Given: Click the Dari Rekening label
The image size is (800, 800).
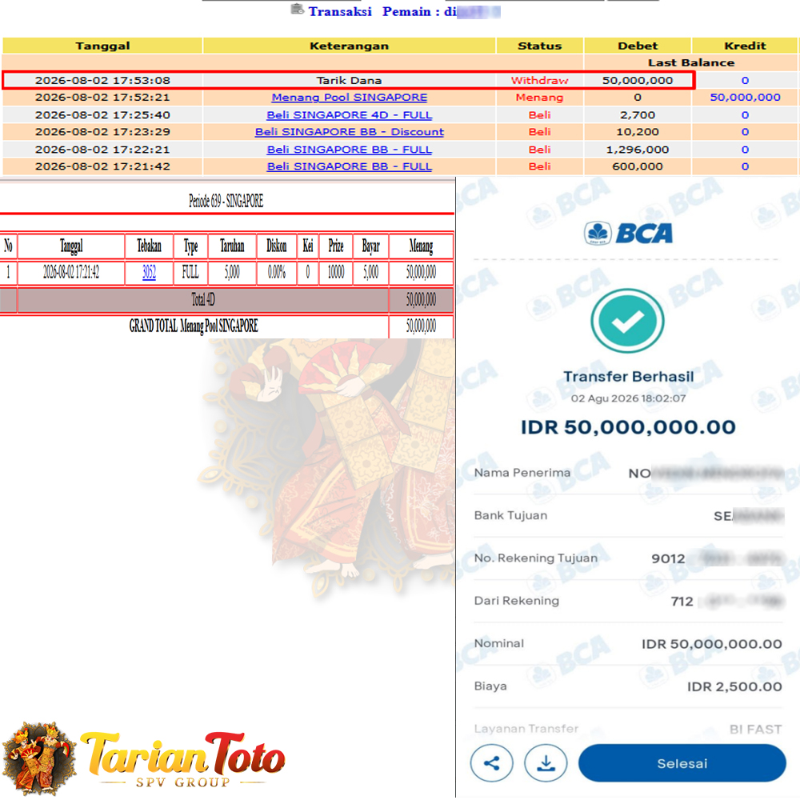Looking at the screenshot, I should (516, 601).
